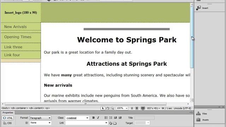226x127 pixels.
Task: Click the bold word many
Action: coord(66,75)
